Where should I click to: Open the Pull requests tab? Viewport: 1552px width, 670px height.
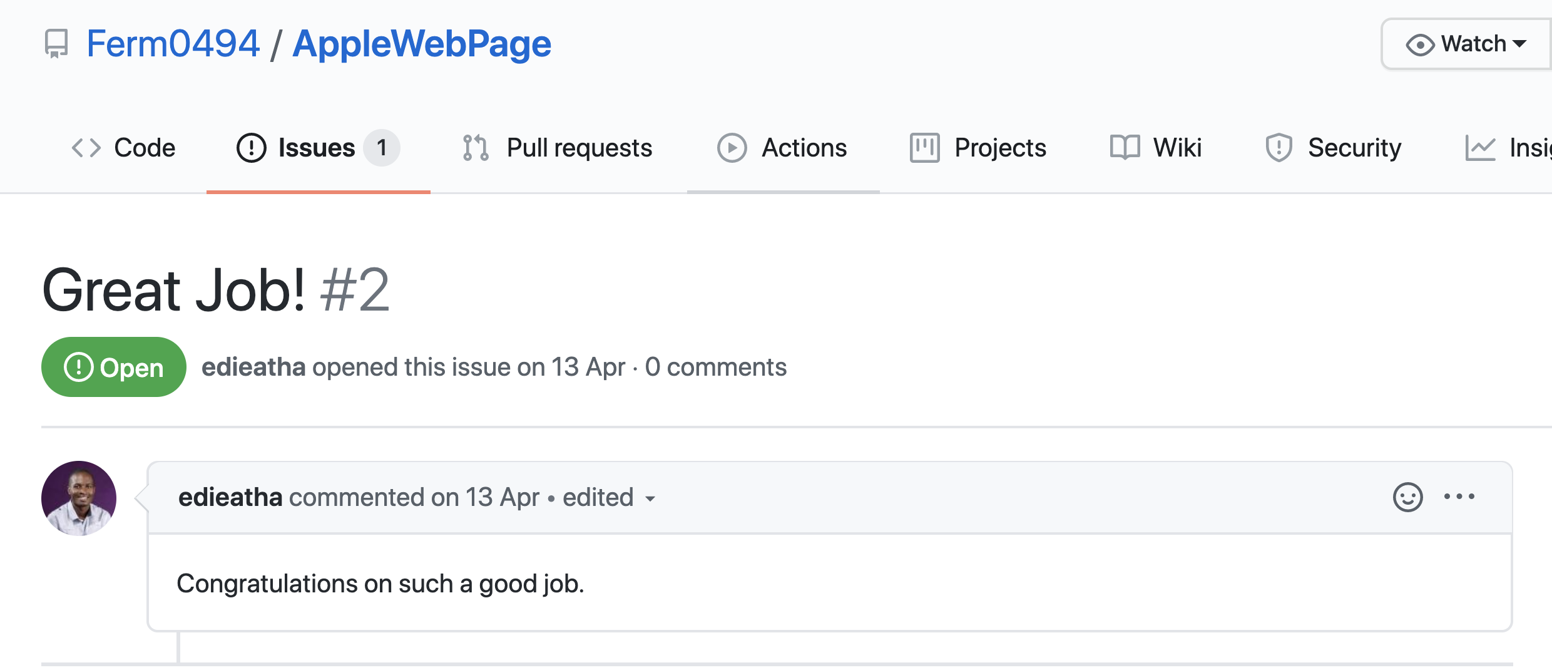click(x=579, y=148)
